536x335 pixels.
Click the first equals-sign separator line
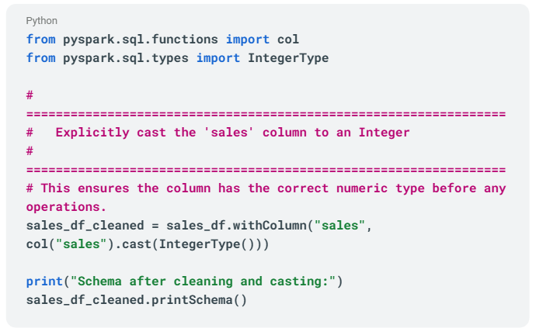pos(266,114)
